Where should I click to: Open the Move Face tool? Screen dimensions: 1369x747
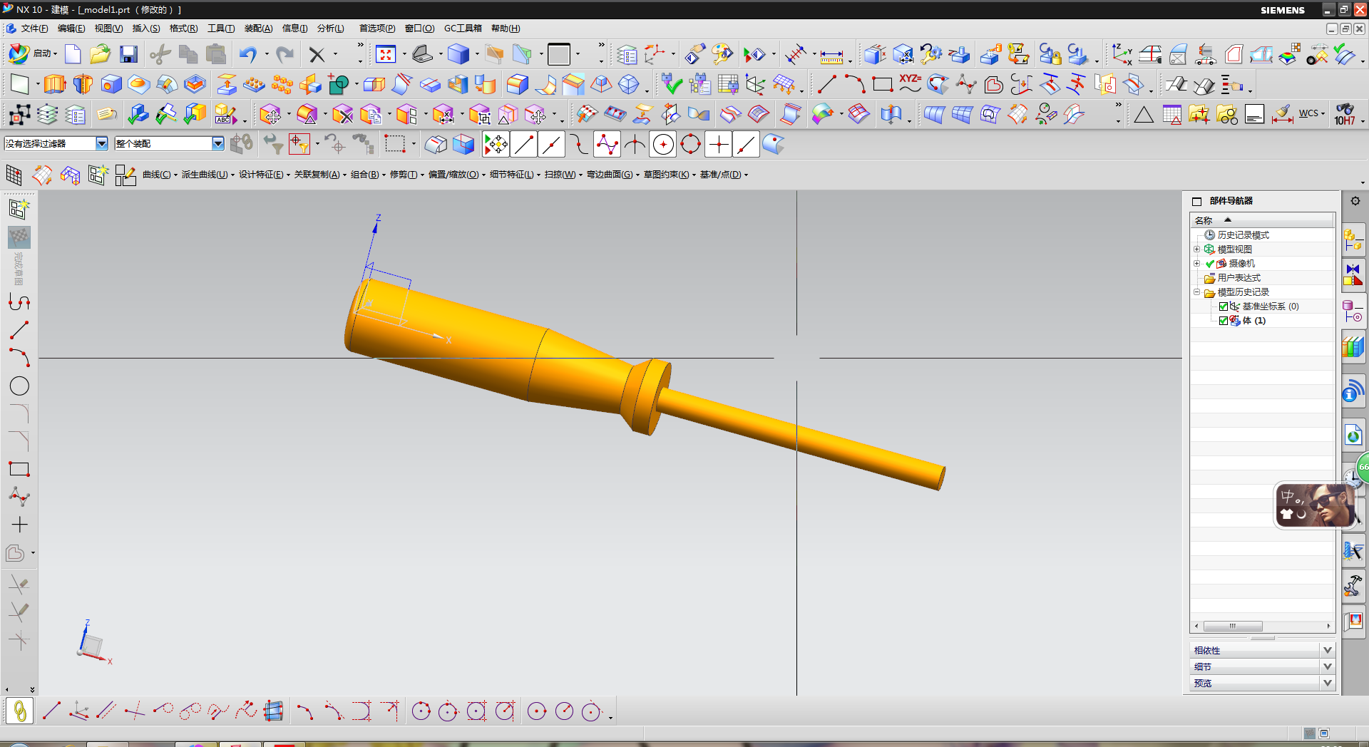coord(270,114)
